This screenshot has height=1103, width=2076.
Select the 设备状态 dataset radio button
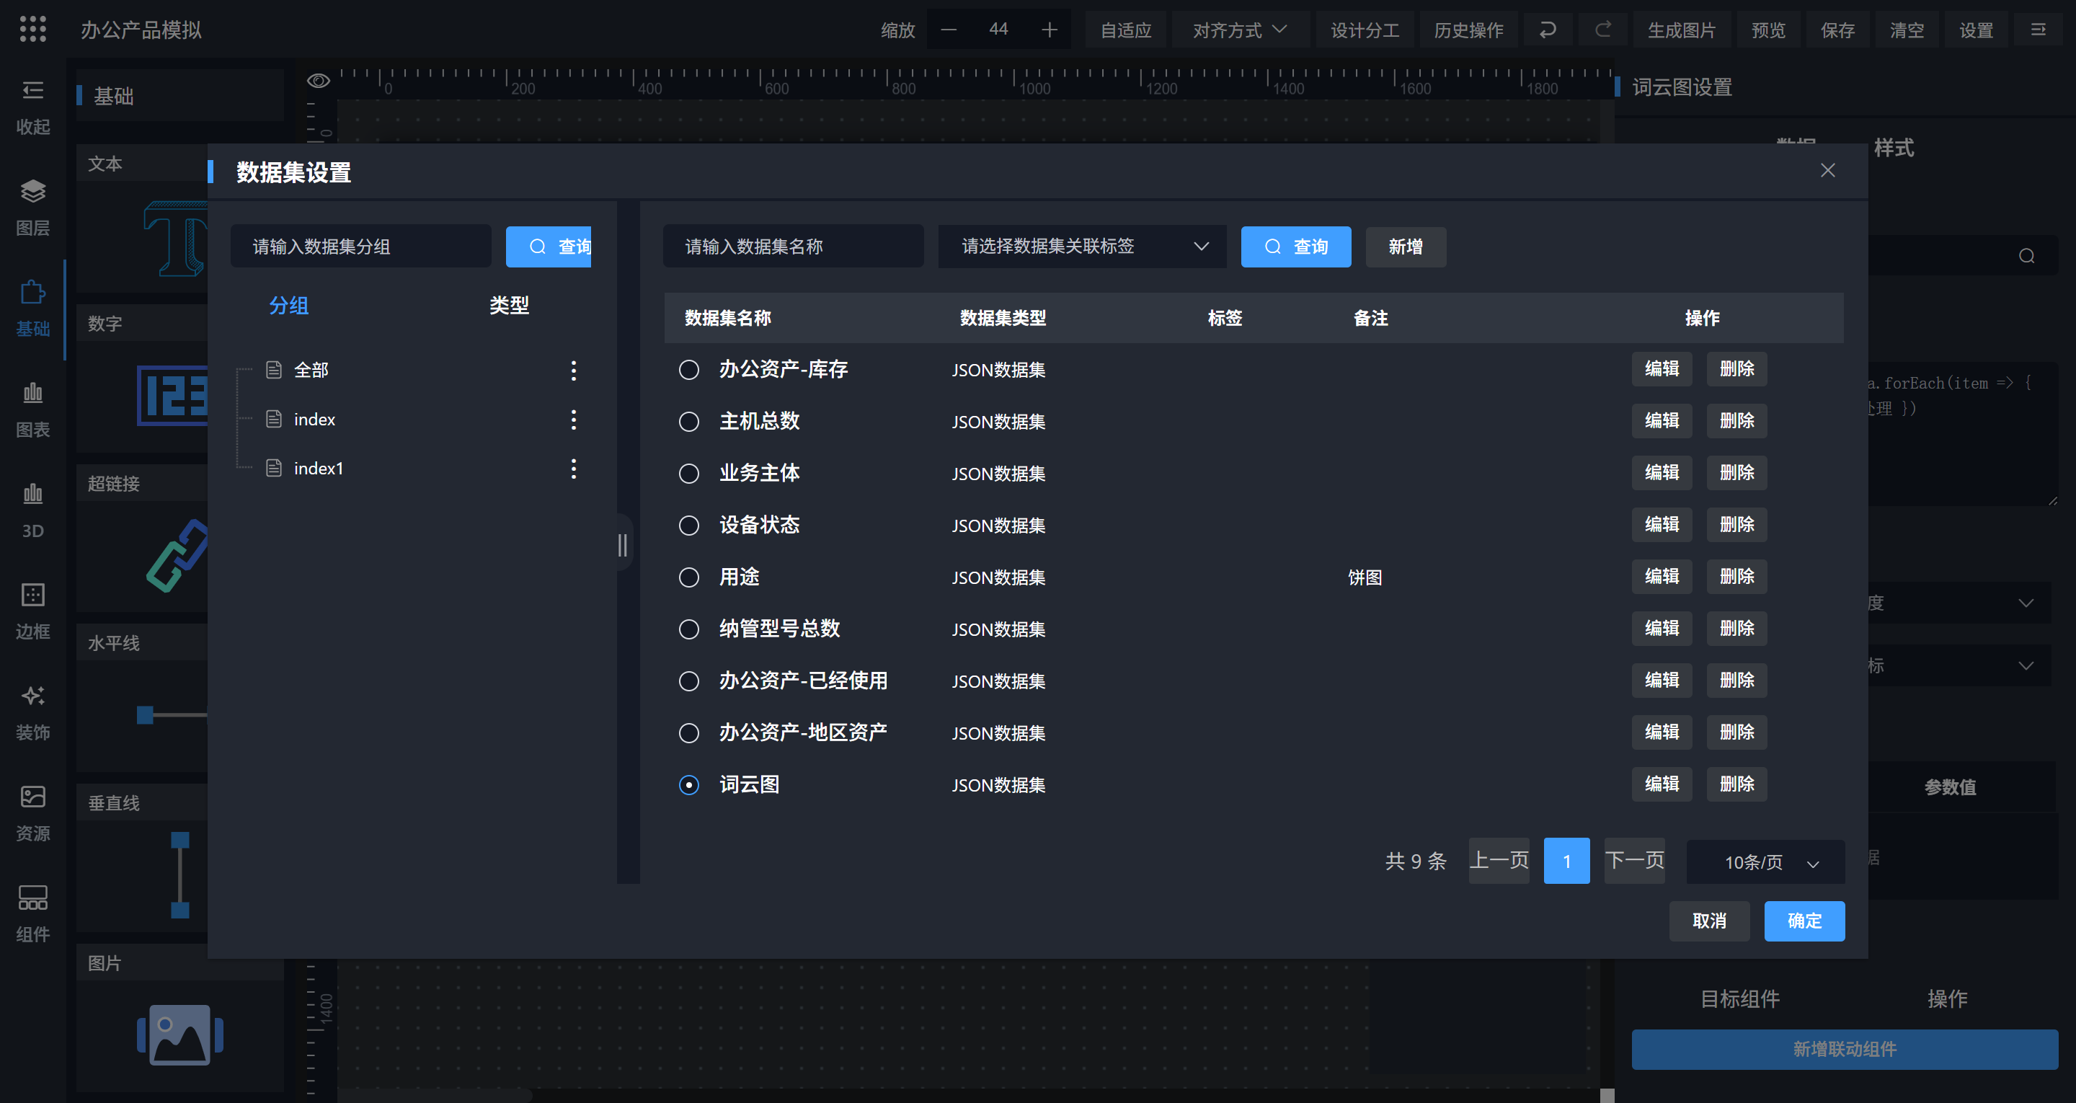[688, 526]
